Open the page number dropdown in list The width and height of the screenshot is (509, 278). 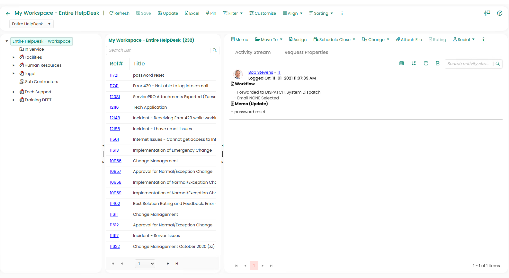point(145,264)
